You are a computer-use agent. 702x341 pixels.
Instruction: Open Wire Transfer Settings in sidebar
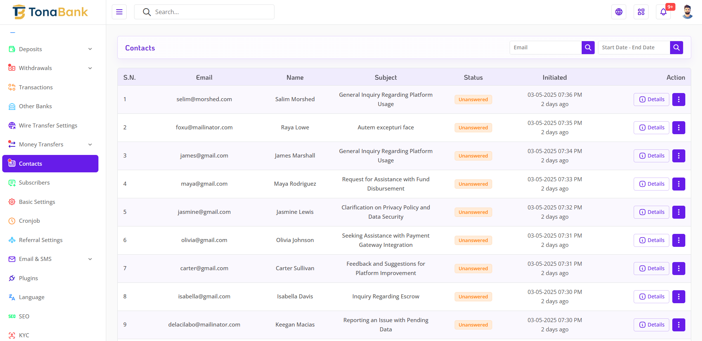click(48, 126)
